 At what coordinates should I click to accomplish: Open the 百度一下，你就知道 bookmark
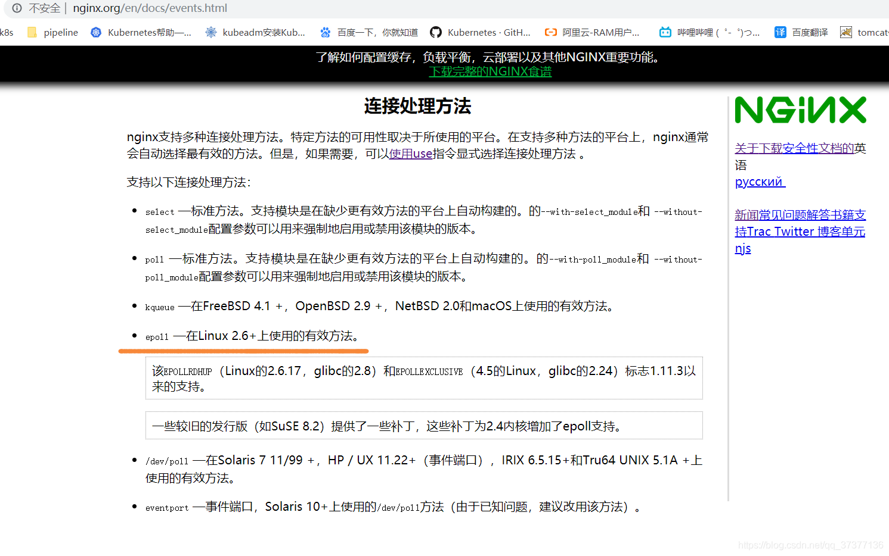point(369,32)
